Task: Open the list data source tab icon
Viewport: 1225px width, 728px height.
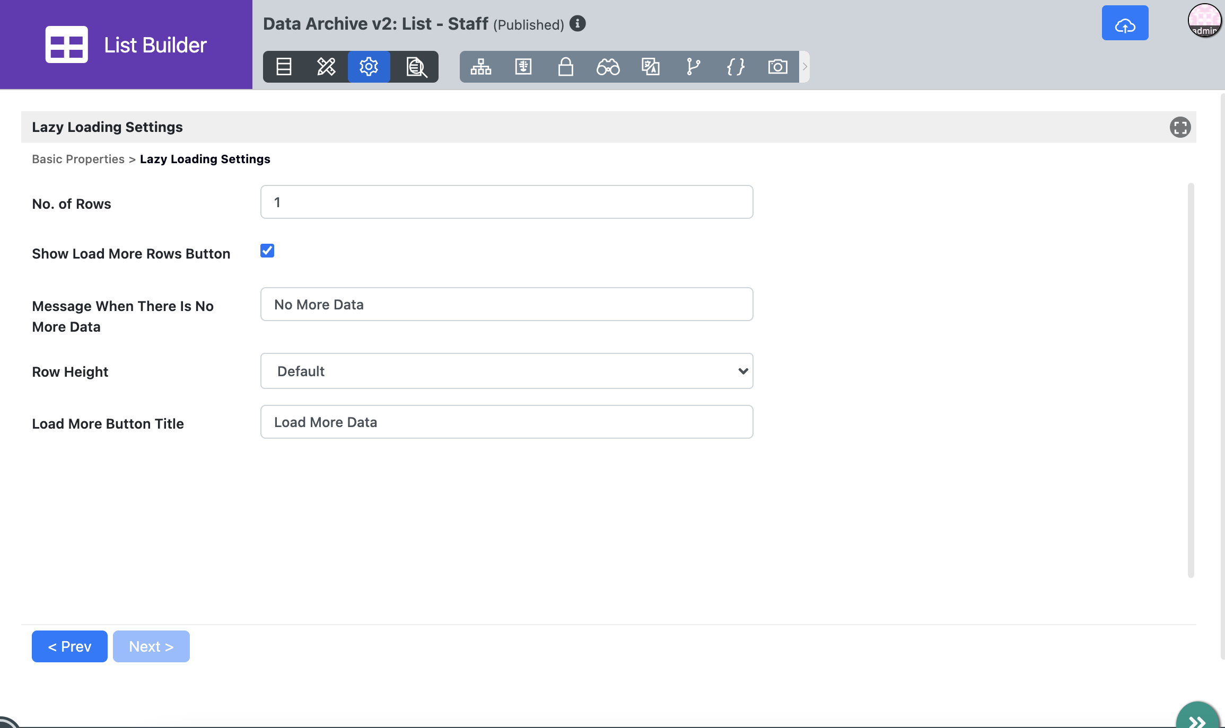Action: [x=284, y=67]
